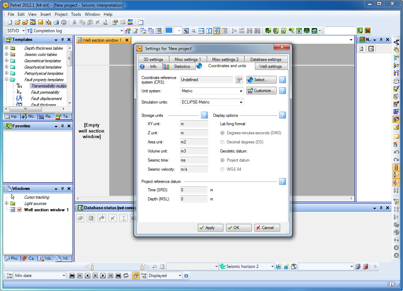This screenshot has height=291, width=403.
Task: Select Decimal degrees (DD) radio button
Action: click(x=222, y=142)
